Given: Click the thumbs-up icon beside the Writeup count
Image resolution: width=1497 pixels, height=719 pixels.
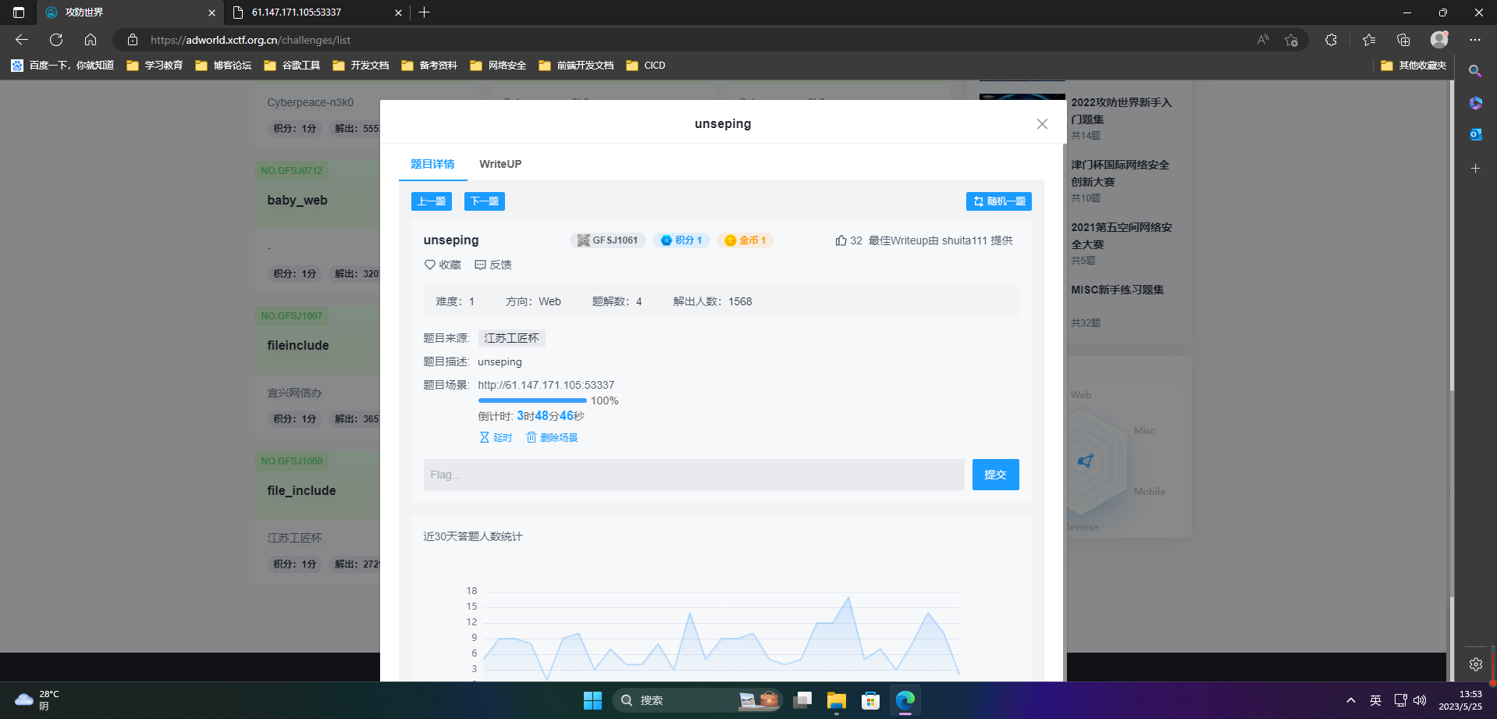Looking at the screenshot, I should coord(841,240).
